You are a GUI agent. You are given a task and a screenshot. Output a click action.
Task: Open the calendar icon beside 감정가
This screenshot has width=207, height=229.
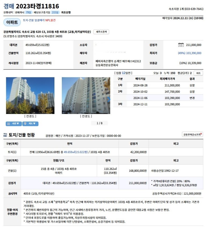tap(181, 45)
